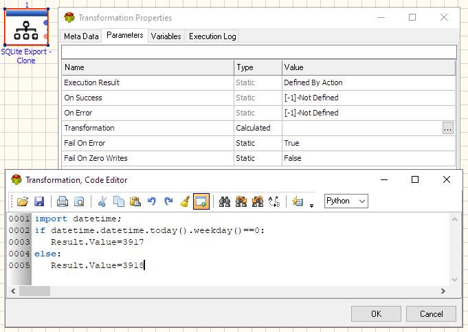This screenshot has height=332, width=468.
Task: Click code line Result.Value=3917
Action: pos(98,242)
